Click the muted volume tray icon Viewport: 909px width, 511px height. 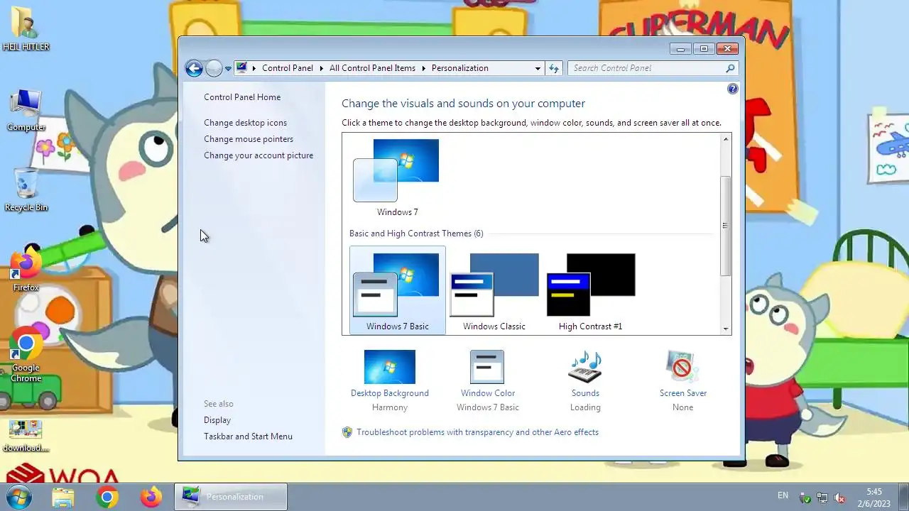(839, 498)
